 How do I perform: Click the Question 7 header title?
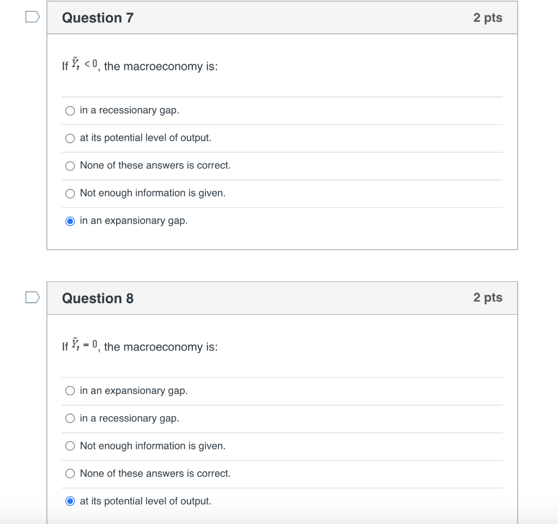[x=98, y=18]
